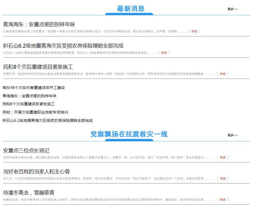
Task: Click 详细 link under 积石山 earthquake insurance summary
Action: pyautogui.click(x=164, y=52)
